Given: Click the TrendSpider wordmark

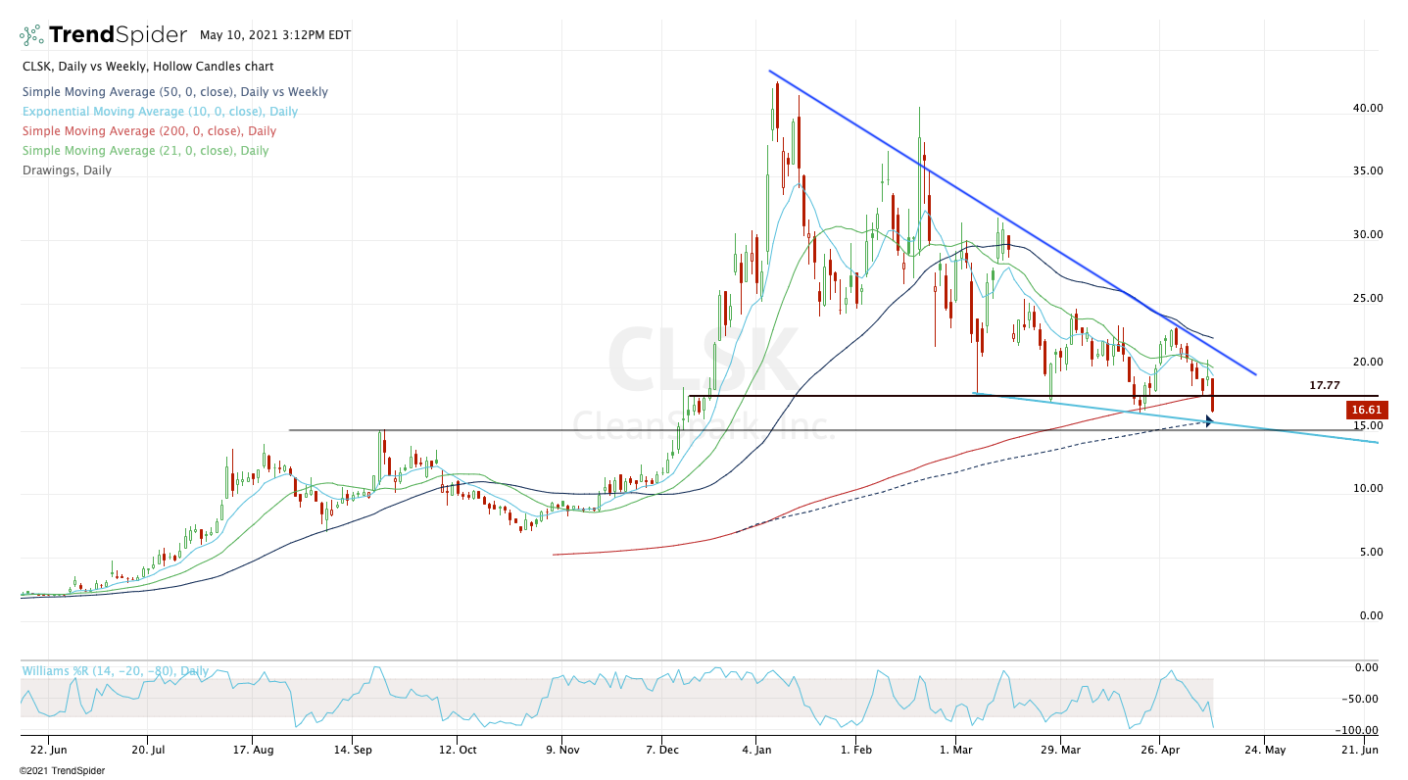Looking at the screenshot, I should (118, 35).
